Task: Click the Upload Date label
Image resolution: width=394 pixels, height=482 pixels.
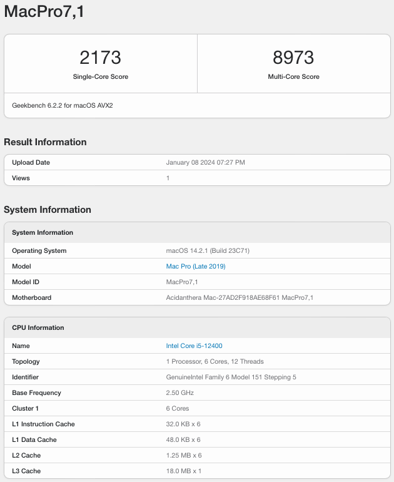Action: (31, 162)
